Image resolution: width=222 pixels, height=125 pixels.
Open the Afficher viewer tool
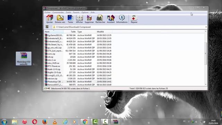[x=79, y=19]
